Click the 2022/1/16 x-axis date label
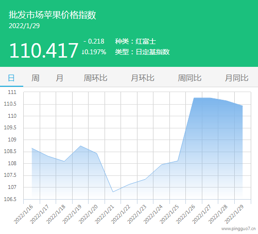This screenshot has height=234, width=258. tap(23, 214)
